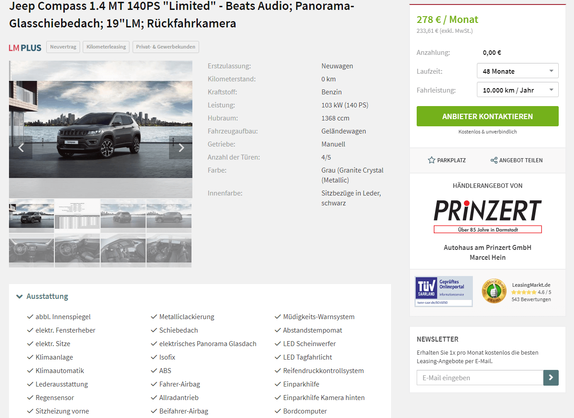Click the LED Tagfahrlicht equipment entry
The width and height of the screenshot is (574, 418).
pos(307,357)
